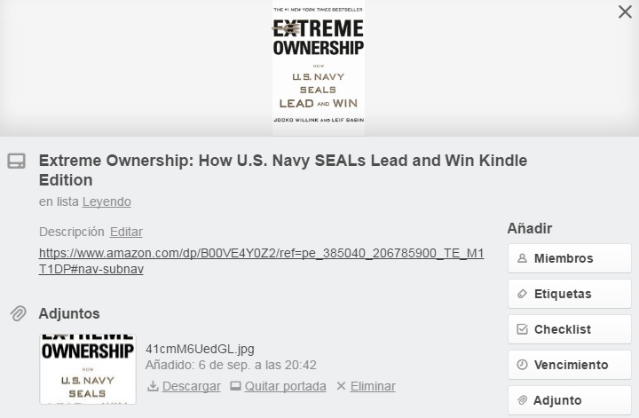Download the attachment with Descargar

point(191,386)
